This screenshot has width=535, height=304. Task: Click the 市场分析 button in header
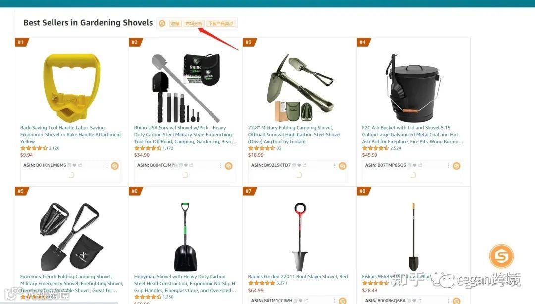tap(194, 24)
